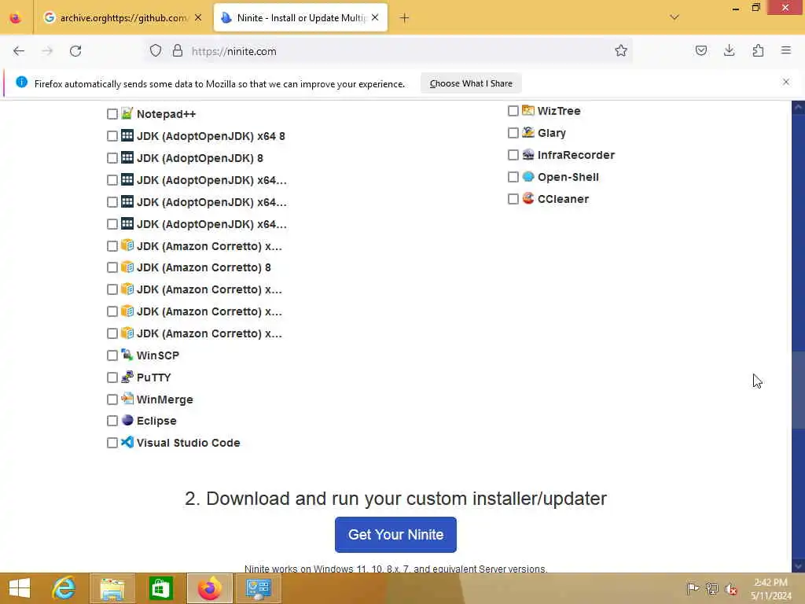The height and width of the screenshot is (604, 805).
Task: Open the Windows Store taskbar icon
Action: [x=160, y=588]
